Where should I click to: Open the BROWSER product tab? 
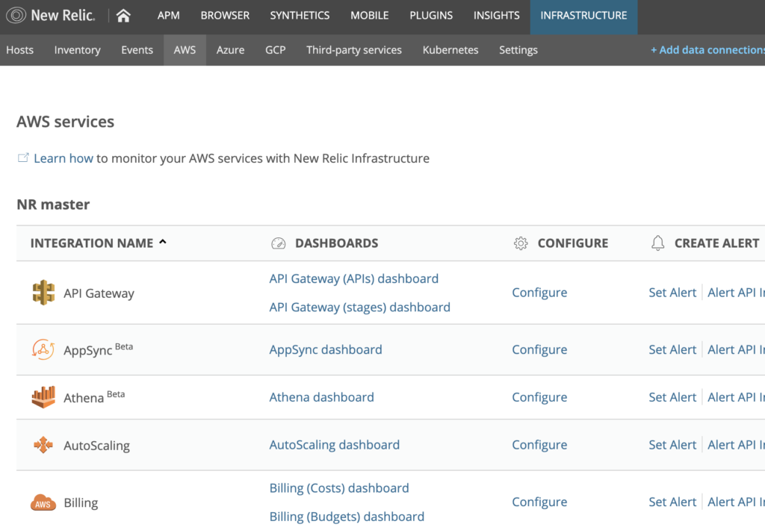click(x=225, y=16)
